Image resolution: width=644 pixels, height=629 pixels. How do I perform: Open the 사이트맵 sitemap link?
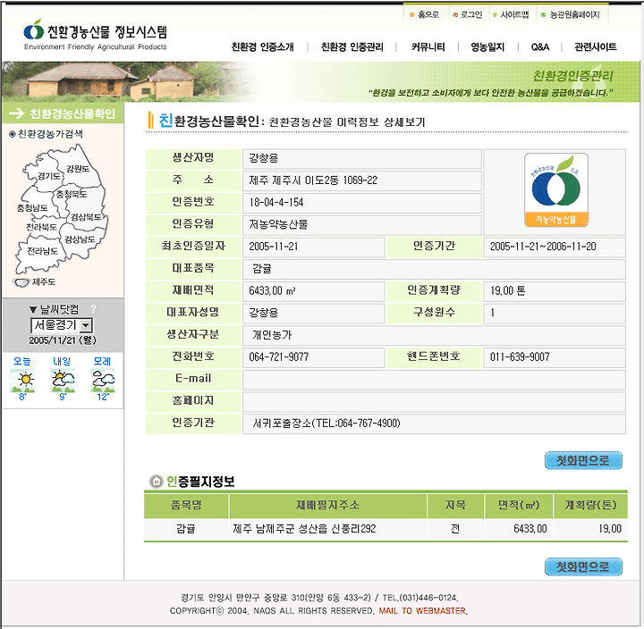click(514, 15)
